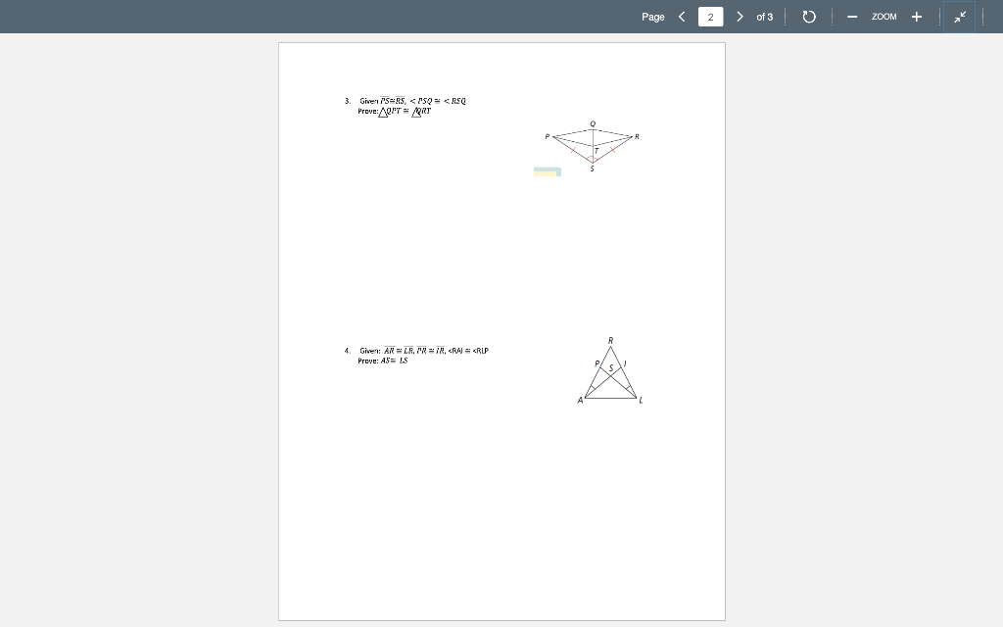
Task: Navigate to the previous page
Action: [682, 16]
